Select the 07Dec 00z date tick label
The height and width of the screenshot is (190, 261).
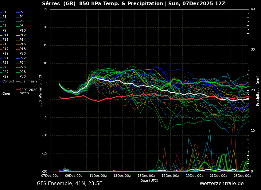pos(50,176)
